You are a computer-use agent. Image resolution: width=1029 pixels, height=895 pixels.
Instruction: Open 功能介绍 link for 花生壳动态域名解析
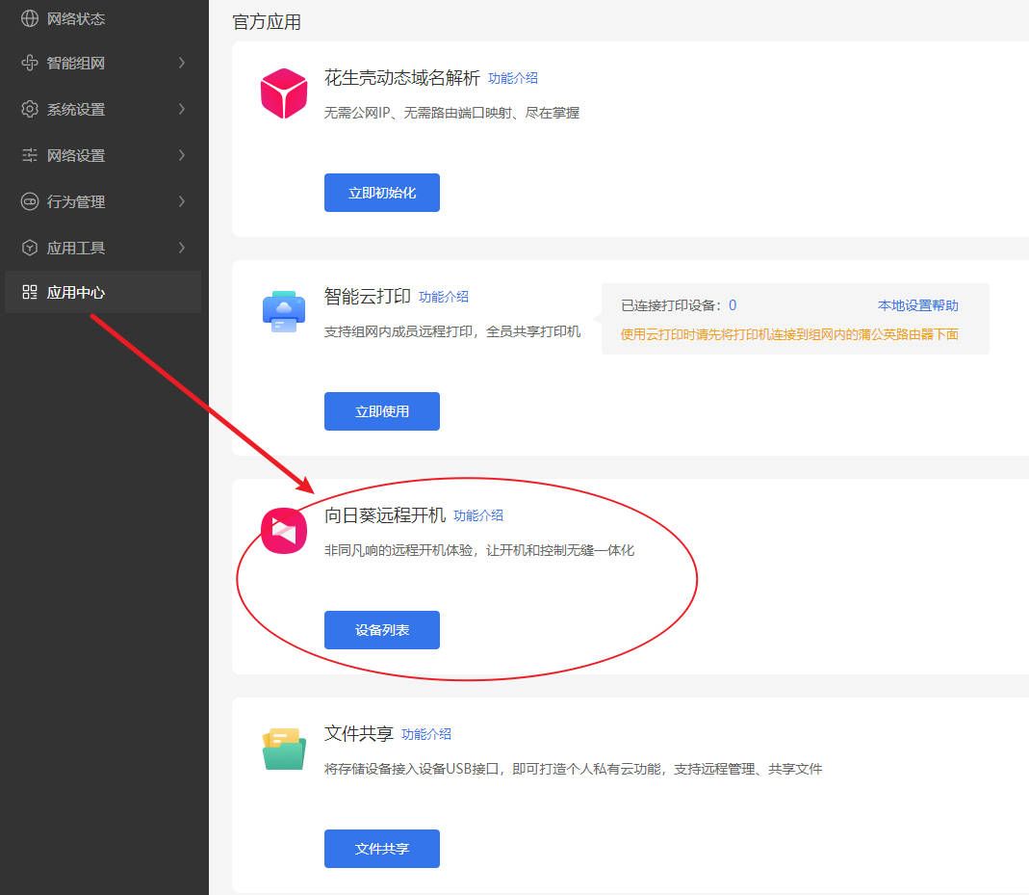click(512, 78)
